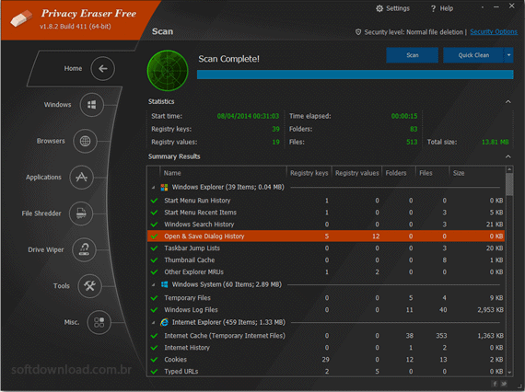Collapse the Windows Explorer group
This screenshot has width=525, height=392.
tap(153, 188)
